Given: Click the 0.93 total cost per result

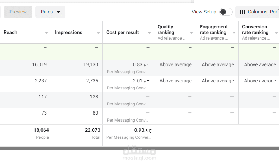Looking at the screenshot, I should coord(143,130).
